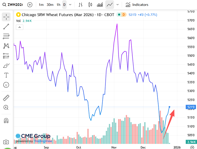The width and height of the screenshot is (197, 149).
Task: Click the TradingView link in logo
Action: click(43, 141)
